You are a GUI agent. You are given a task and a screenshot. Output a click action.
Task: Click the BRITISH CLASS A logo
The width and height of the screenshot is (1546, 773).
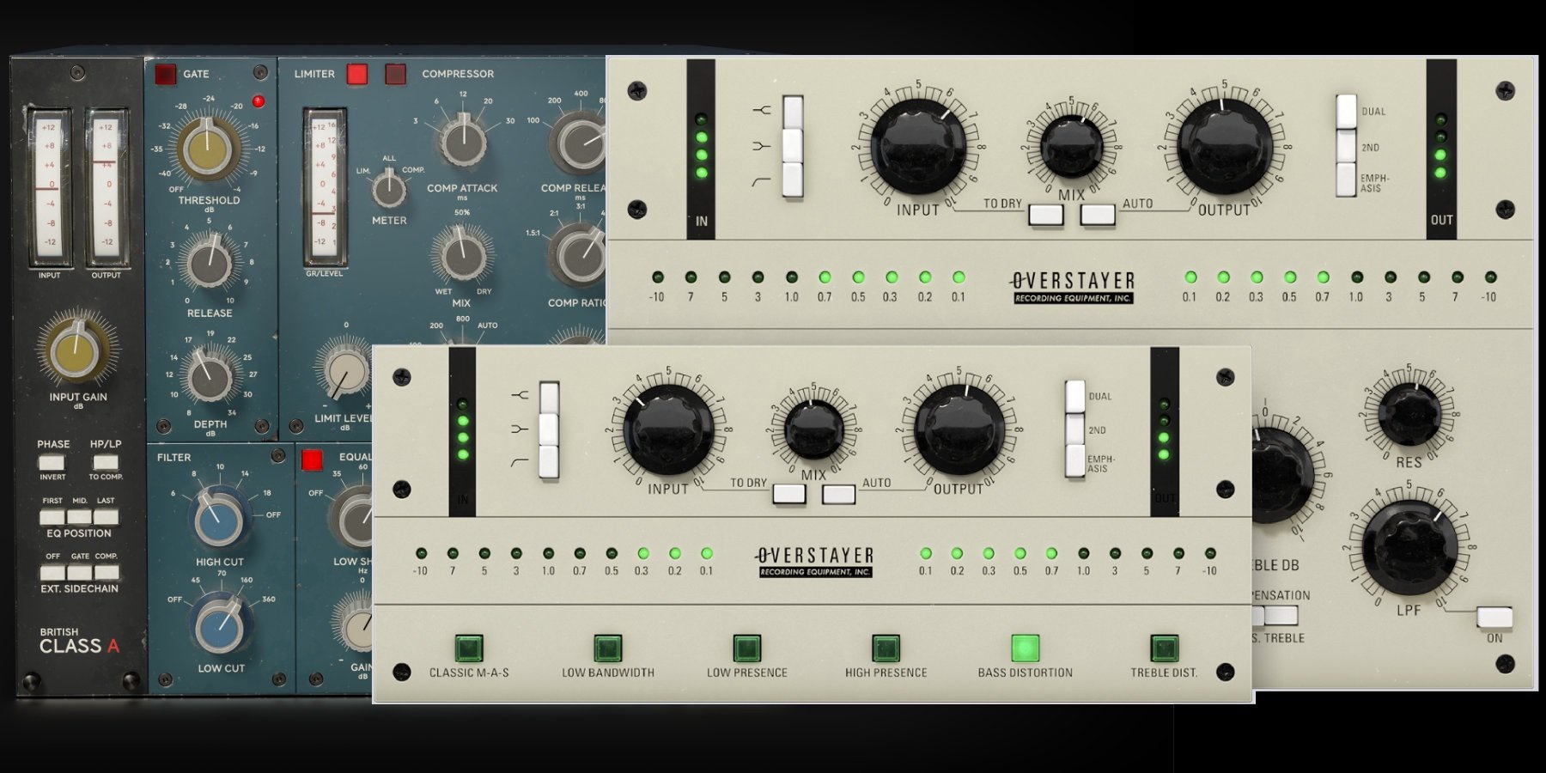pyautogui.click(x=79, y=641)
